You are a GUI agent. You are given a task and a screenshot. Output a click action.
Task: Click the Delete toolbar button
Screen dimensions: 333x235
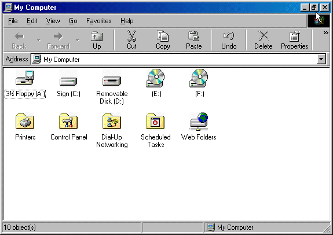pos(264,40)
